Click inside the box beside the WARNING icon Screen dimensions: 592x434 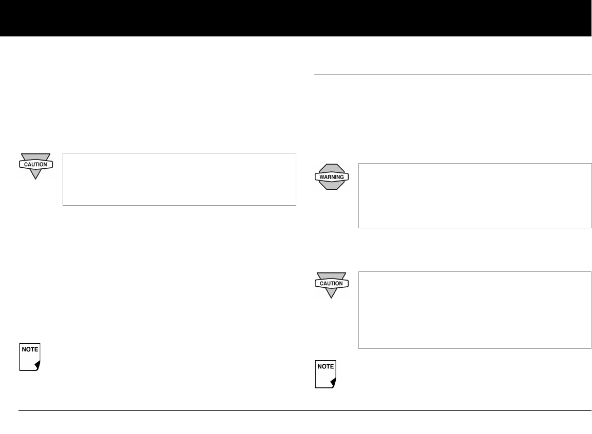click(x=475, y=195)
